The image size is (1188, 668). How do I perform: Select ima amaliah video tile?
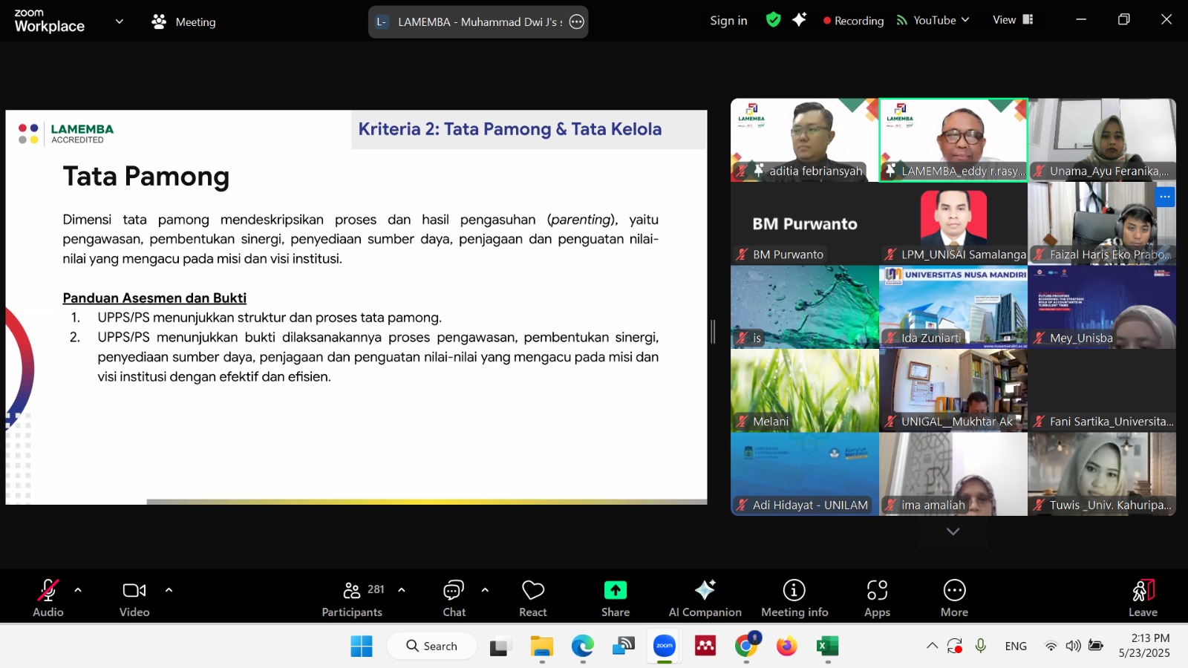953,474
